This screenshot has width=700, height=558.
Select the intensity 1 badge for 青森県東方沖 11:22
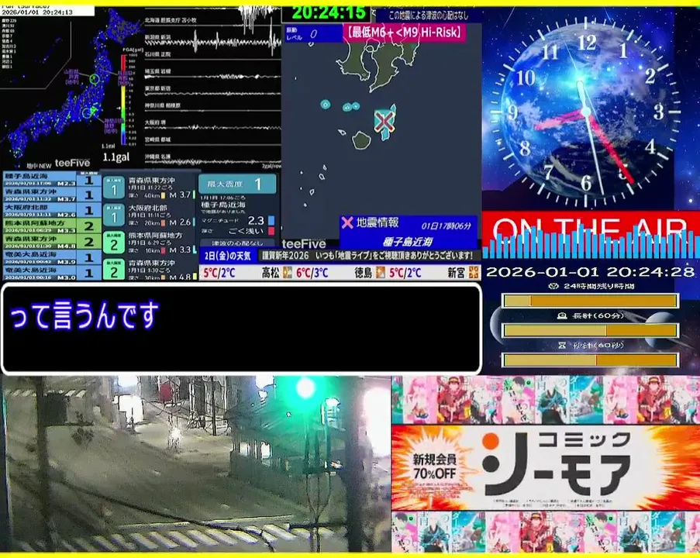coord(113,188)
